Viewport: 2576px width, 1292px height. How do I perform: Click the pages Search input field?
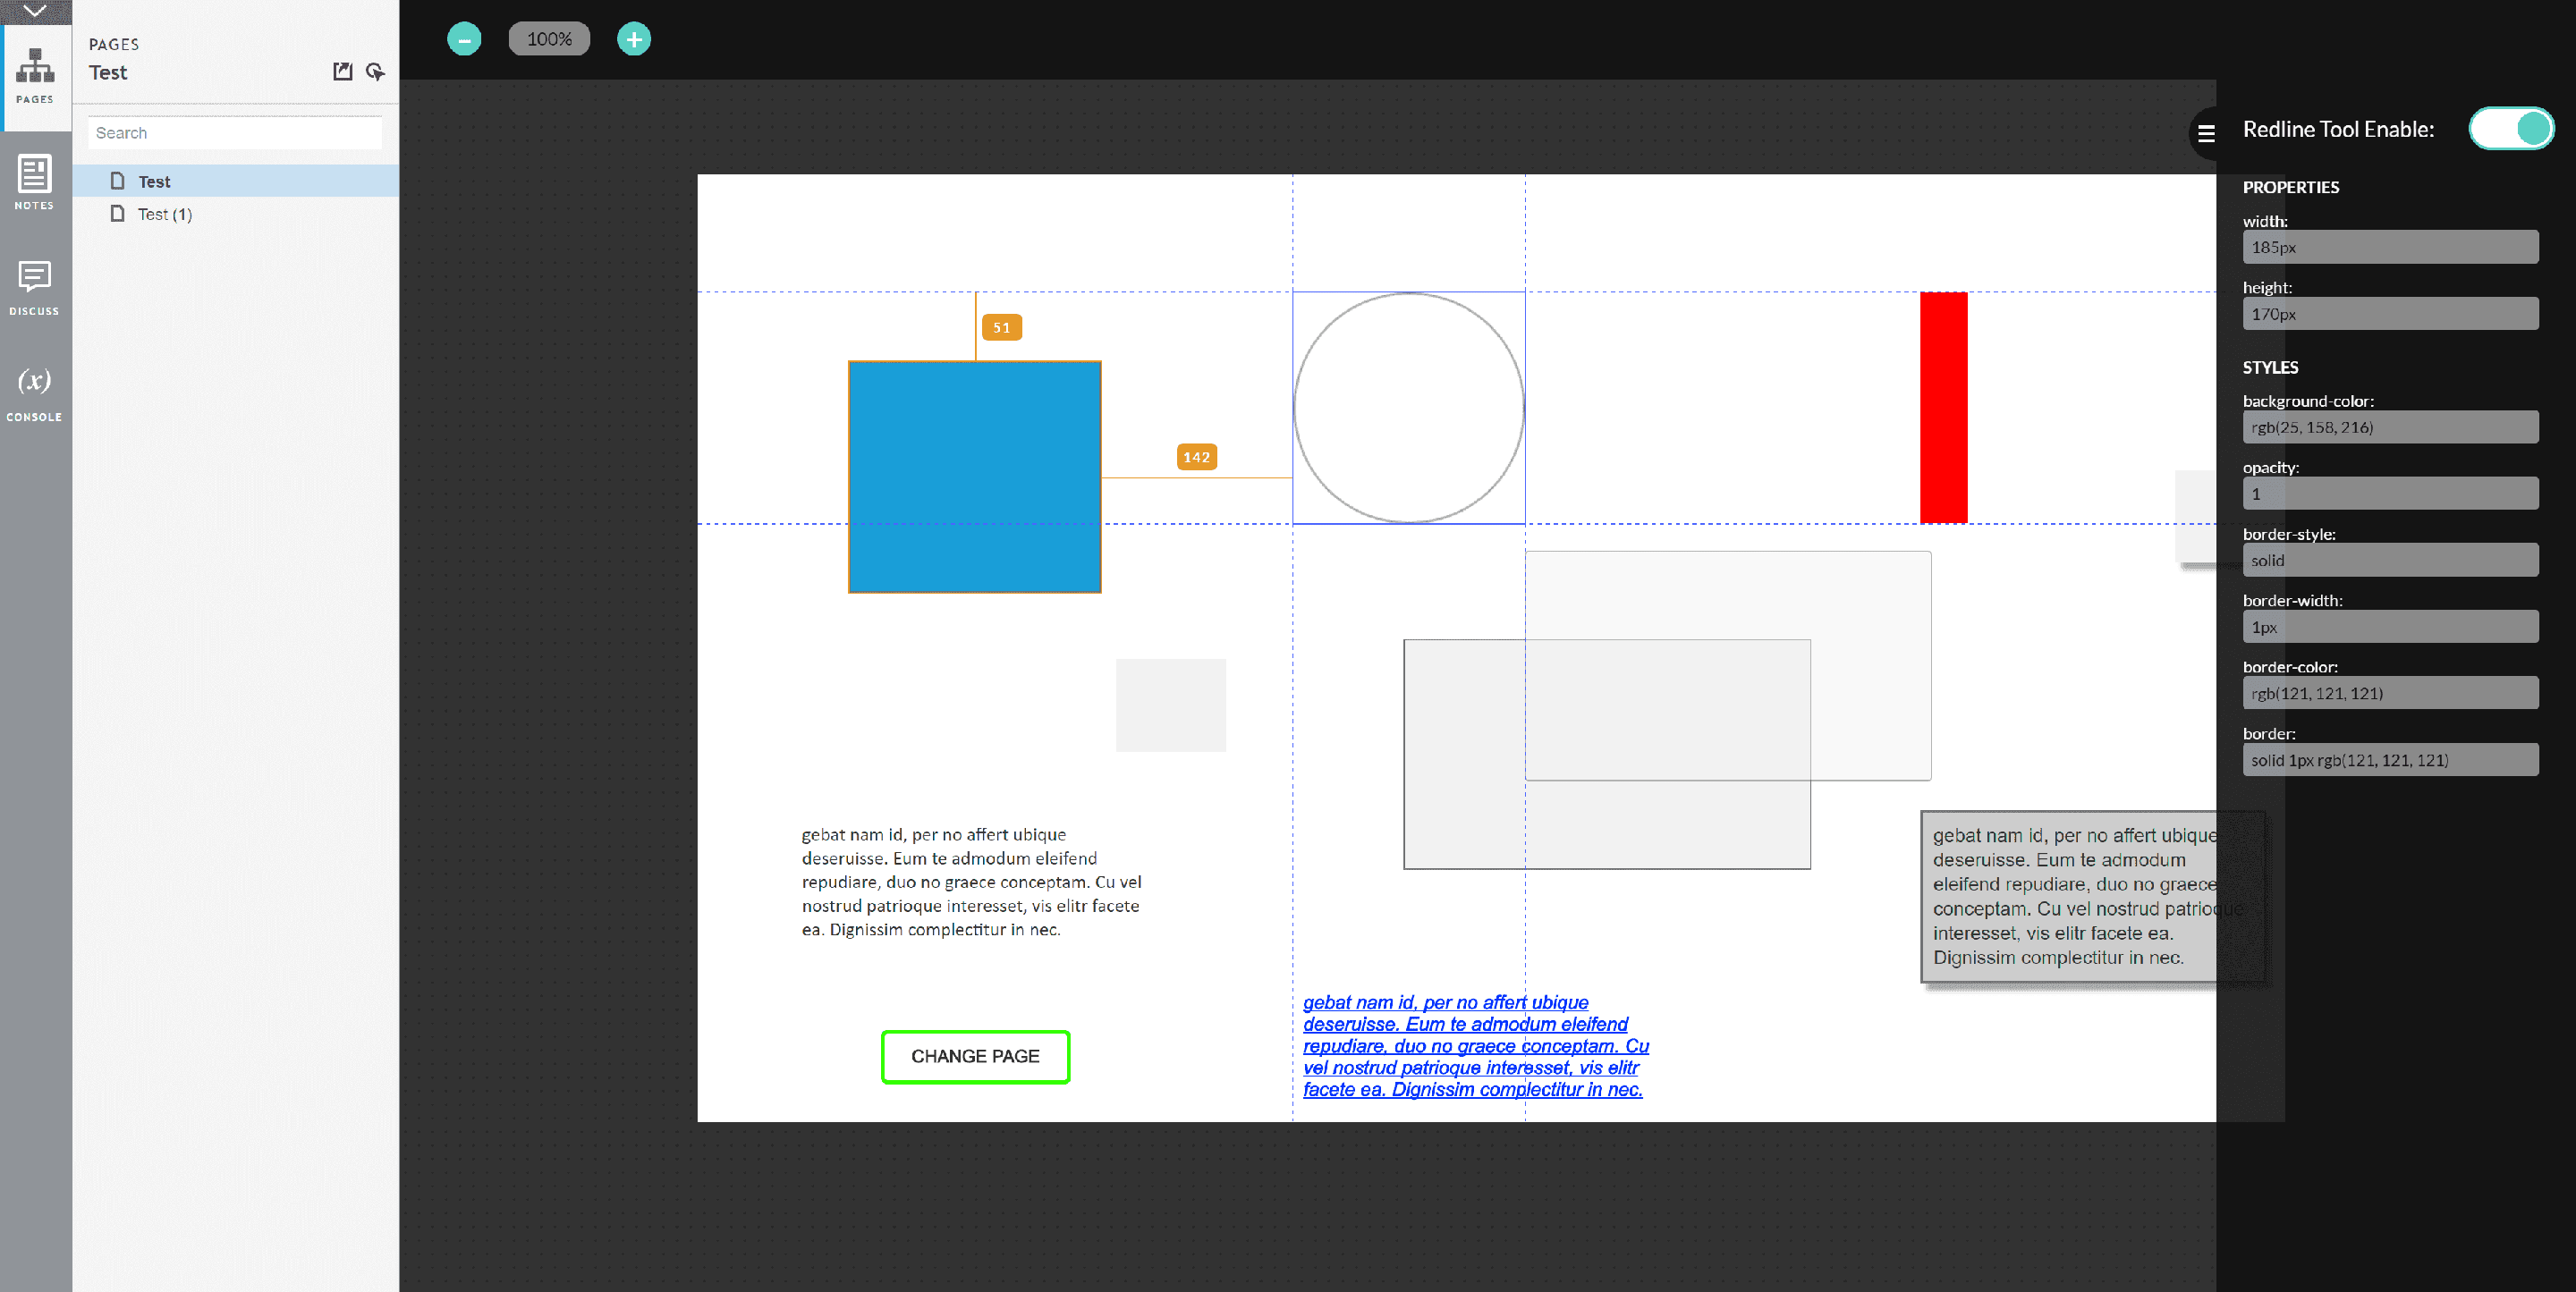(235, 133)
